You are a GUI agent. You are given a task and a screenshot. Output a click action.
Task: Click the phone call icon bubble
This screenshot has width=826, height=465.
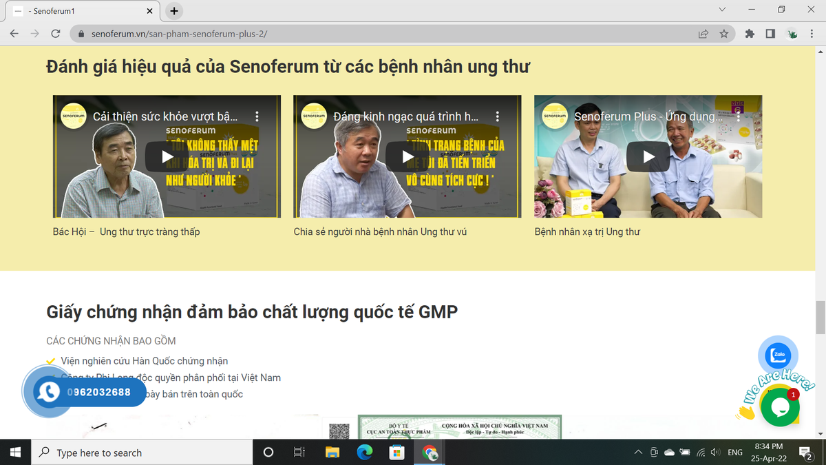[47, 392]
